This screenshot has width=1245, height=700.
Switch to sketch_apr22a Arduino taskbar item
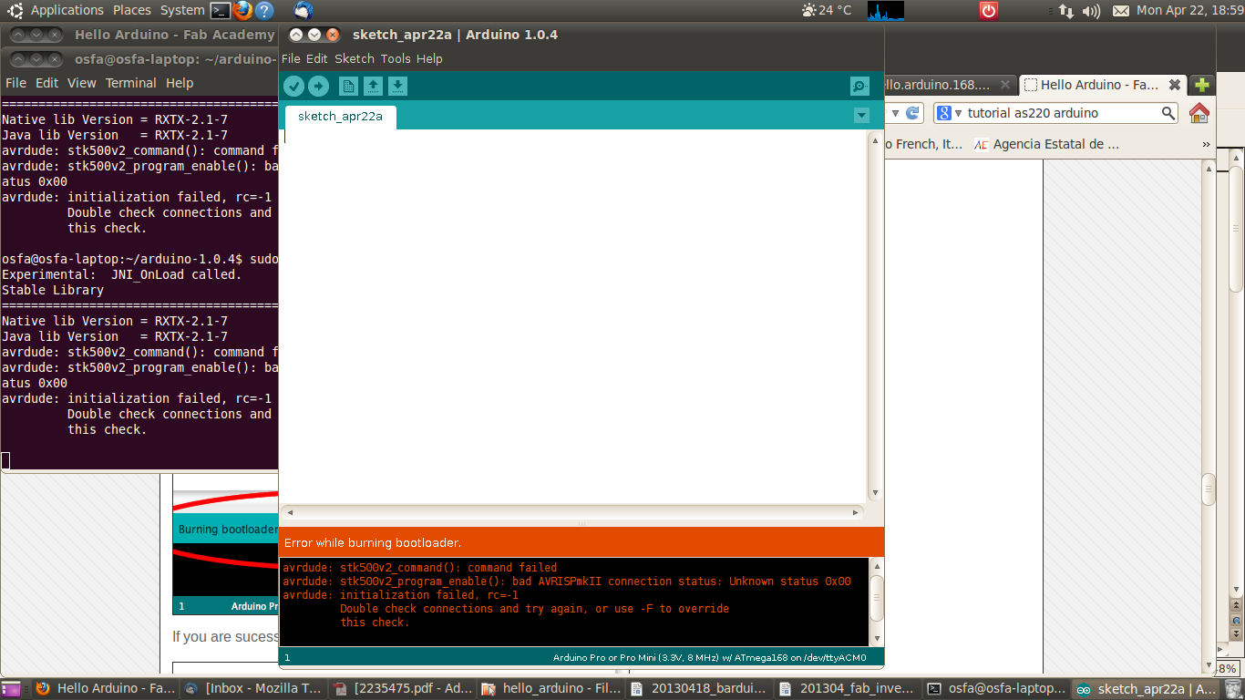tap(1145, 688)
